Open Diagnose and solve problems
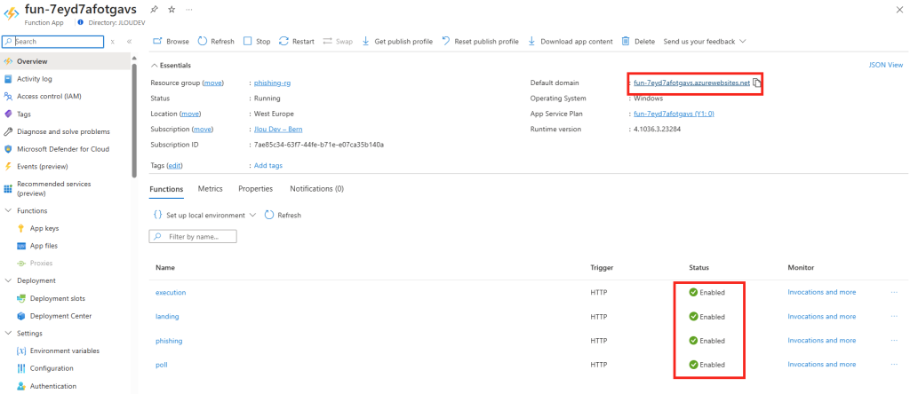Viewport: 910px width, 394px height. pos(66,131)
